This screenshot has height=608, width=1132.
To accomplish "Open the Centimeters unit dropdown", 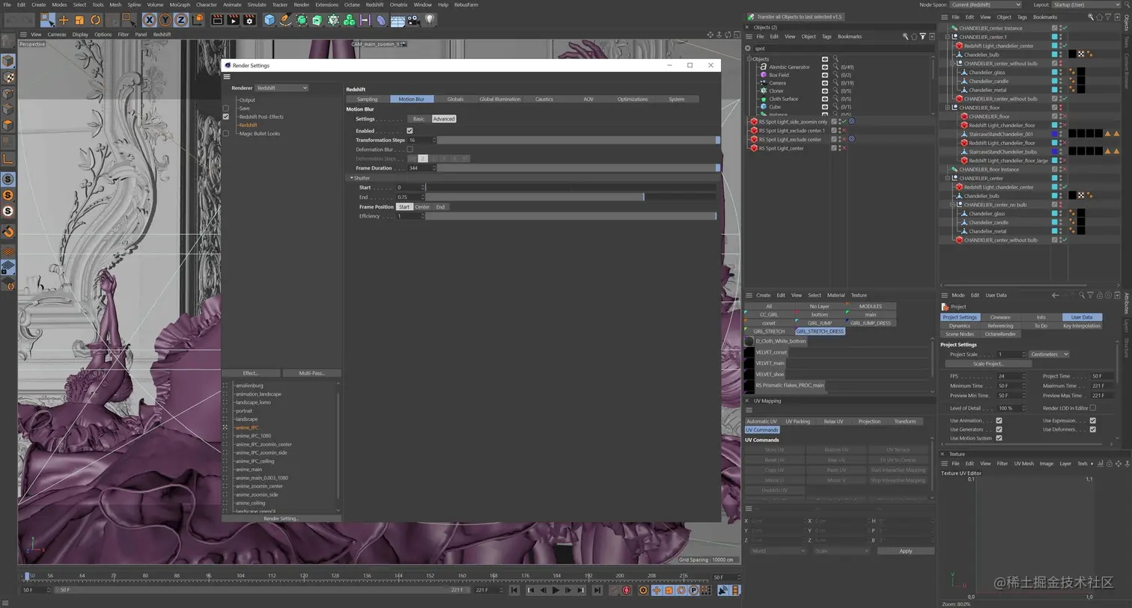I will [1050, 354].
